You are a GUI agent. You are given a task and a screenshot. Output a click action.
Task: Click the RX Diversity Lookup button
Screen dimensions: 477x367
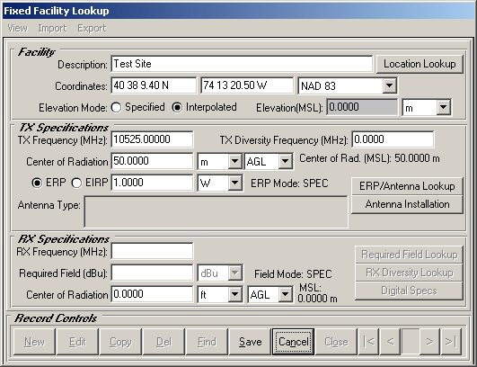(409, 273)
